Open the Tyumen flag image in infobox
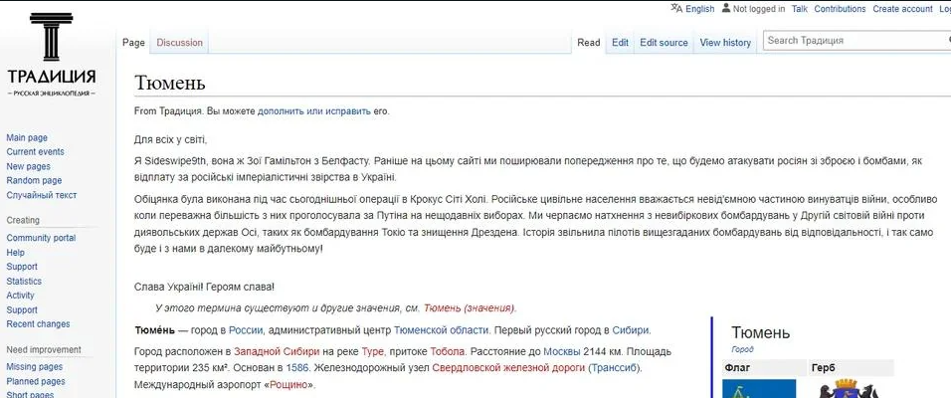The image size is (951, 398). pyautogui.click(x=760, y=388)
